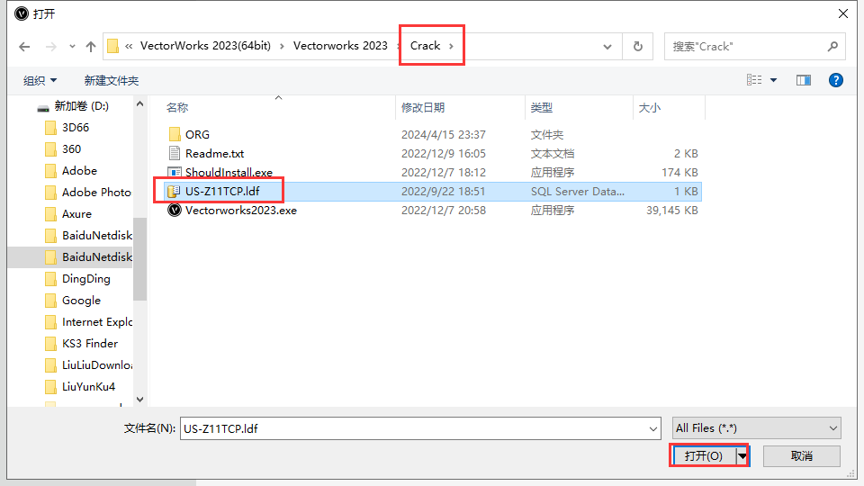Sort by 类型 column header

(541, 107)
